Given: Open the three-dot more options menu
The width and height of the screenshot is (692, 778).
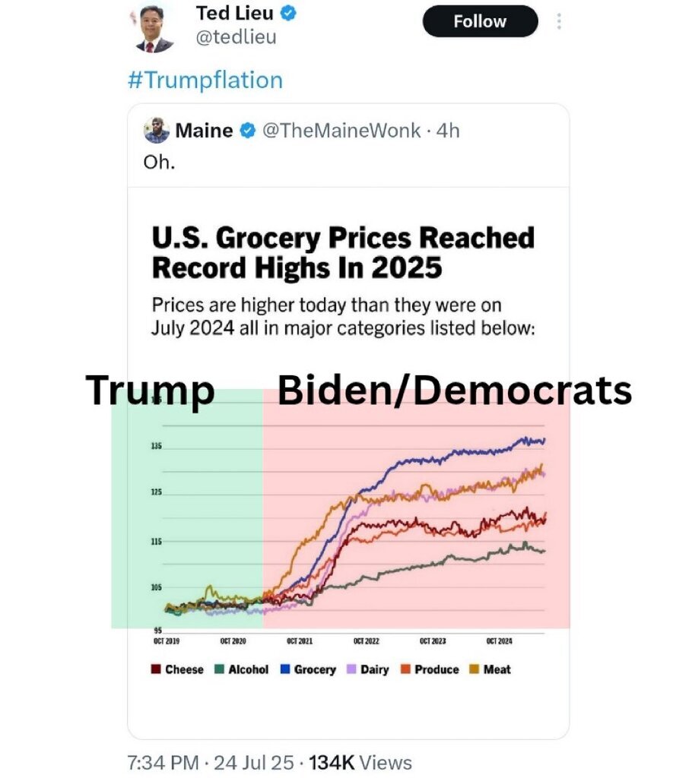Looking at the screenshot, I should click(x=559, y=21).
